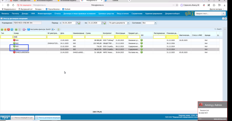The height and width of the screenshot is (121, 232).
Task: Click the orange edit pencil toolbar icon
Action: tap(5, 29)
